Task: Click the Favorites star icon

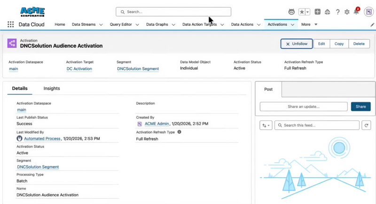Action: [x=302, y=12]
